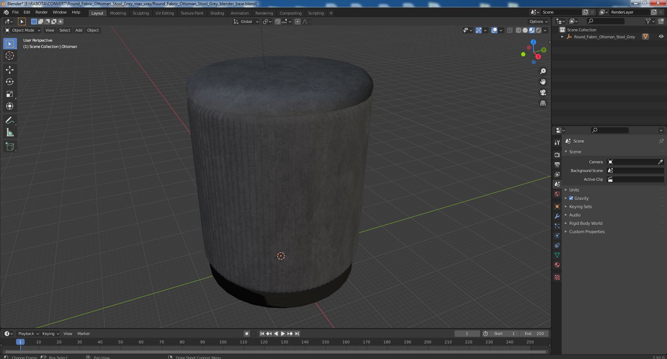Screen dimensions: 667x359
Task: Open the File menu
Action: coord(15,12)
